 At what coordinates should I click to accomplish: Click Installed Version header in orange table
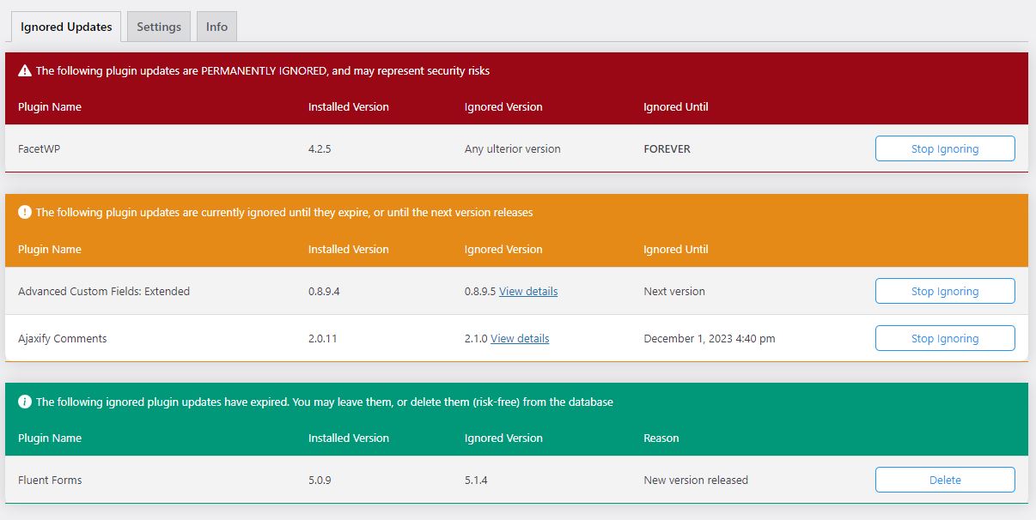point(348,249)
